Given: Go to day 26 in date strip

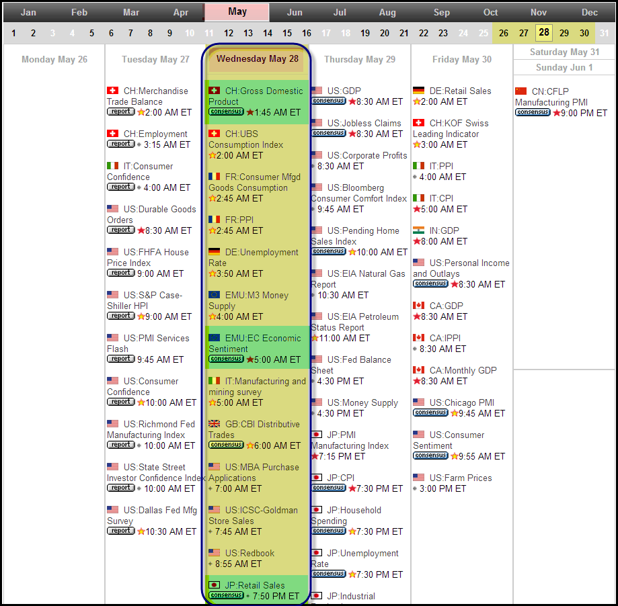Looking at the screenshot, I should [503, 33].
